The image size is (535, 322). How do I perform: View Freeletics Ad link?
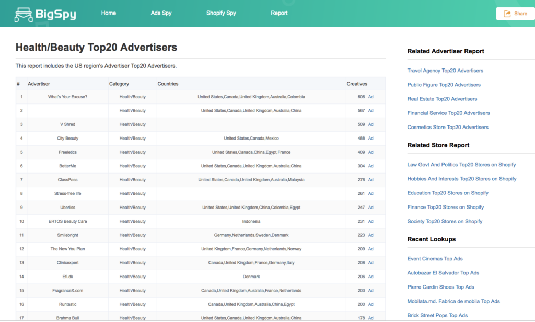370,152
